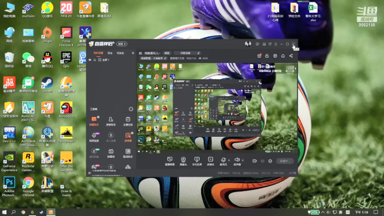384x216 pixels.
Task: Open the 青年大学习 xlsx file on desktop
Action: (x=313, y=12)
